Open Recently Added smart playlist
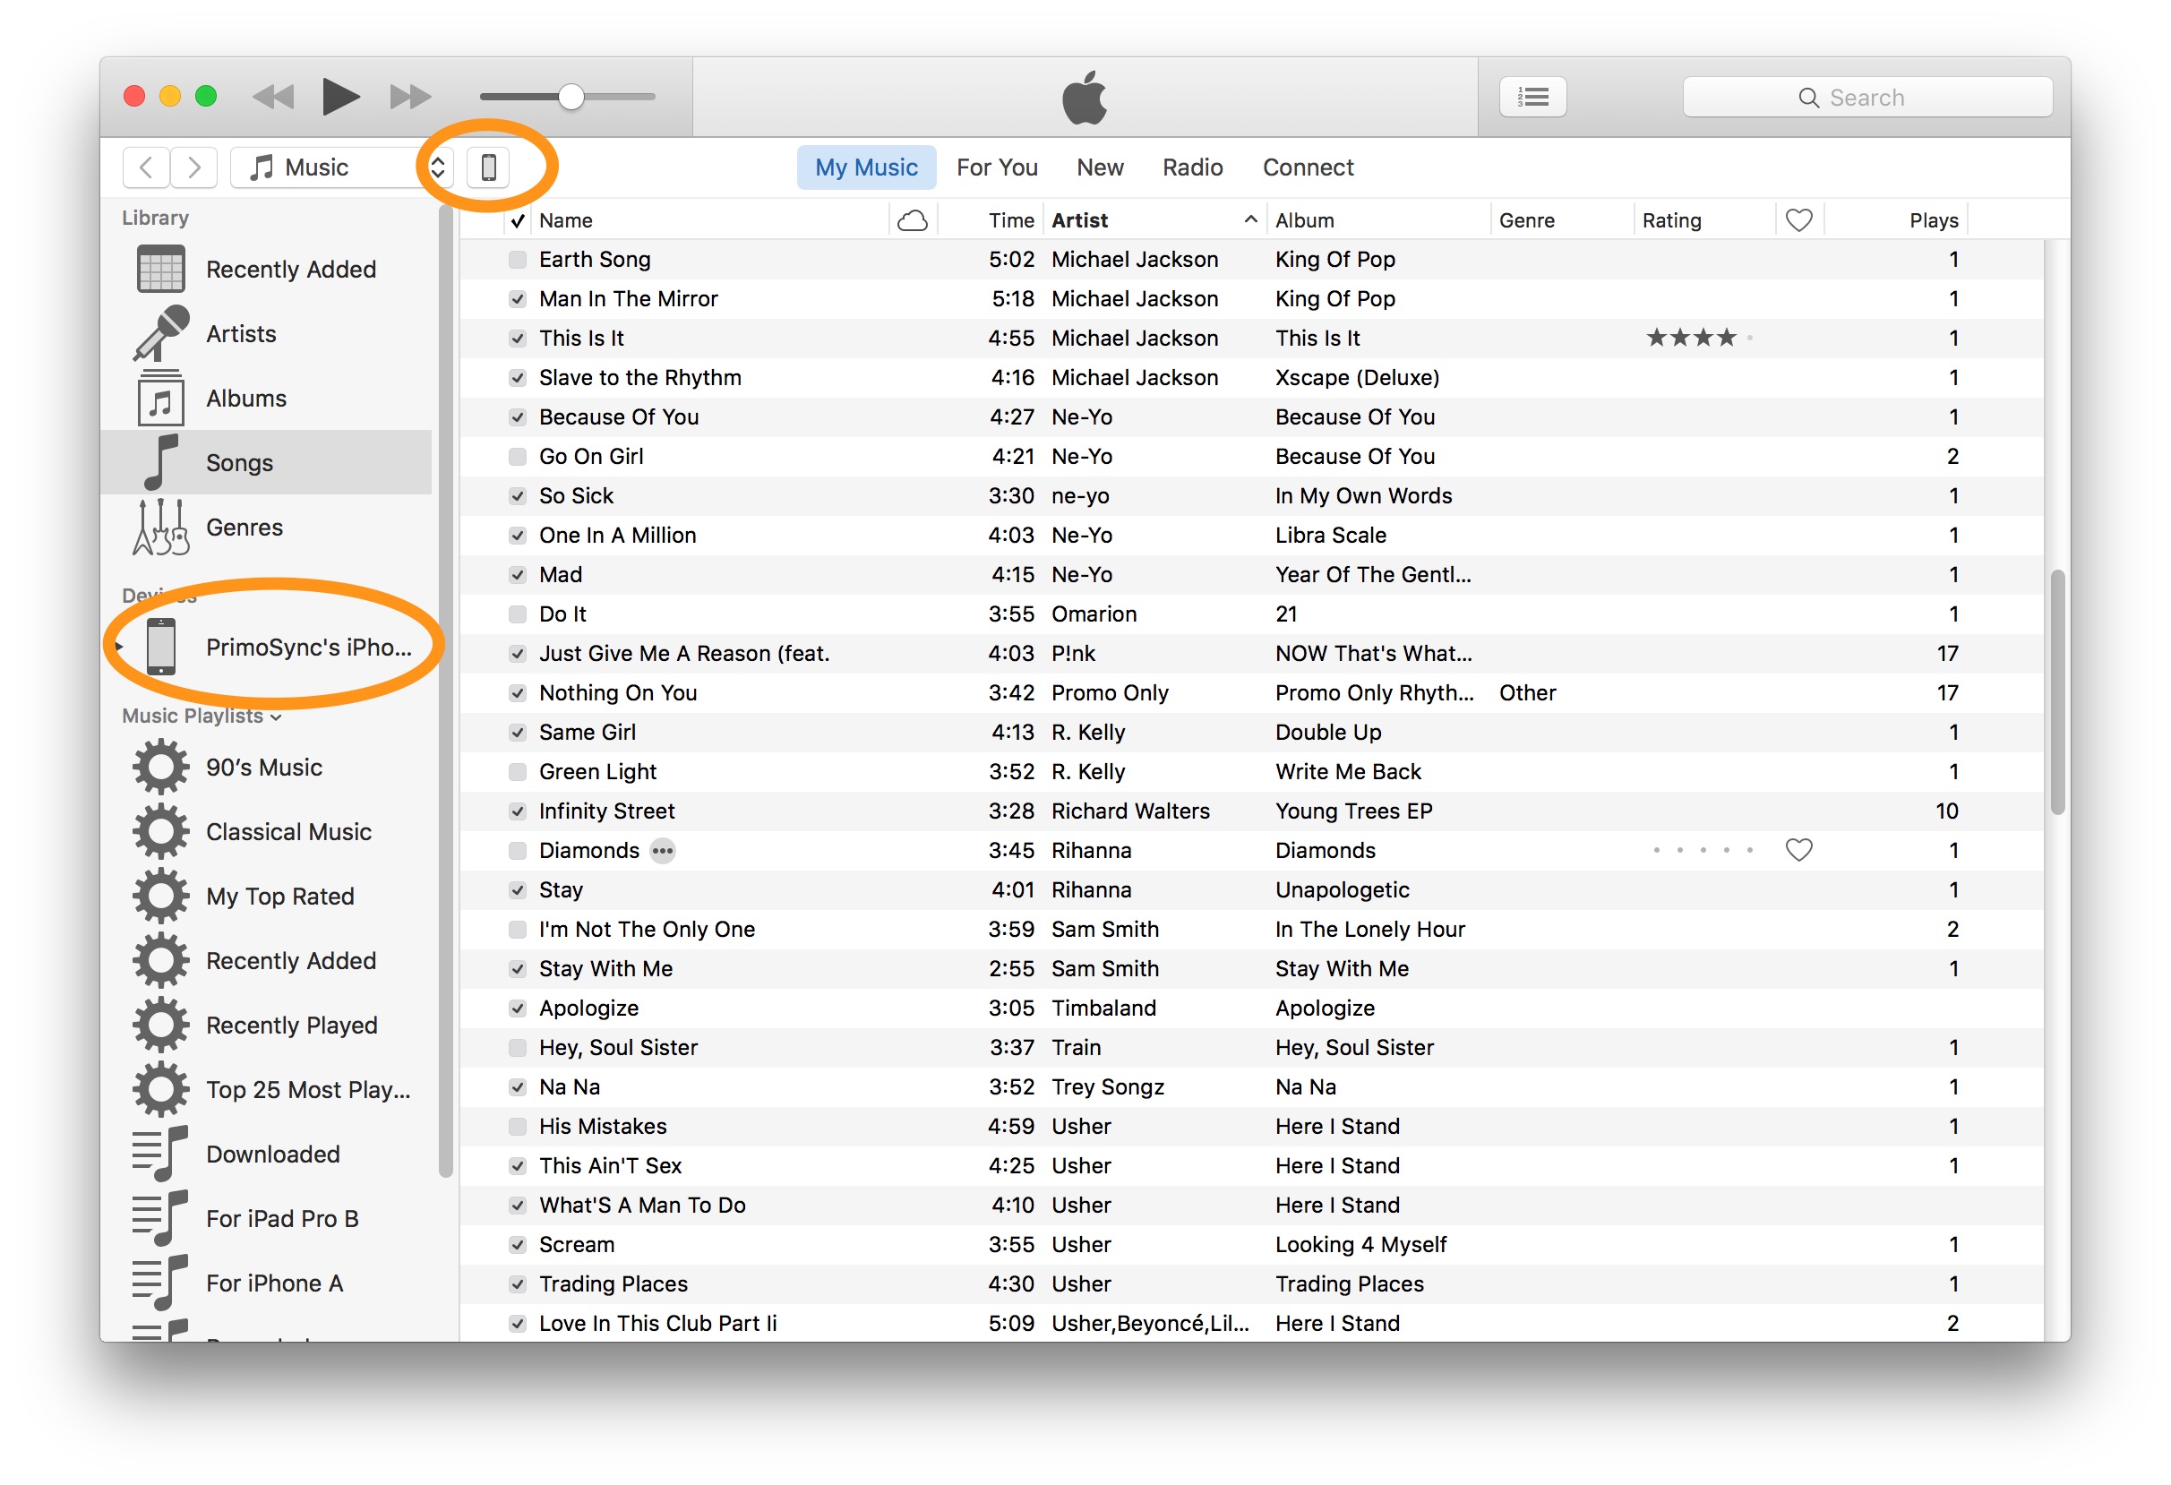The height and width of the screenshot is (1485, 2171). 266,960
